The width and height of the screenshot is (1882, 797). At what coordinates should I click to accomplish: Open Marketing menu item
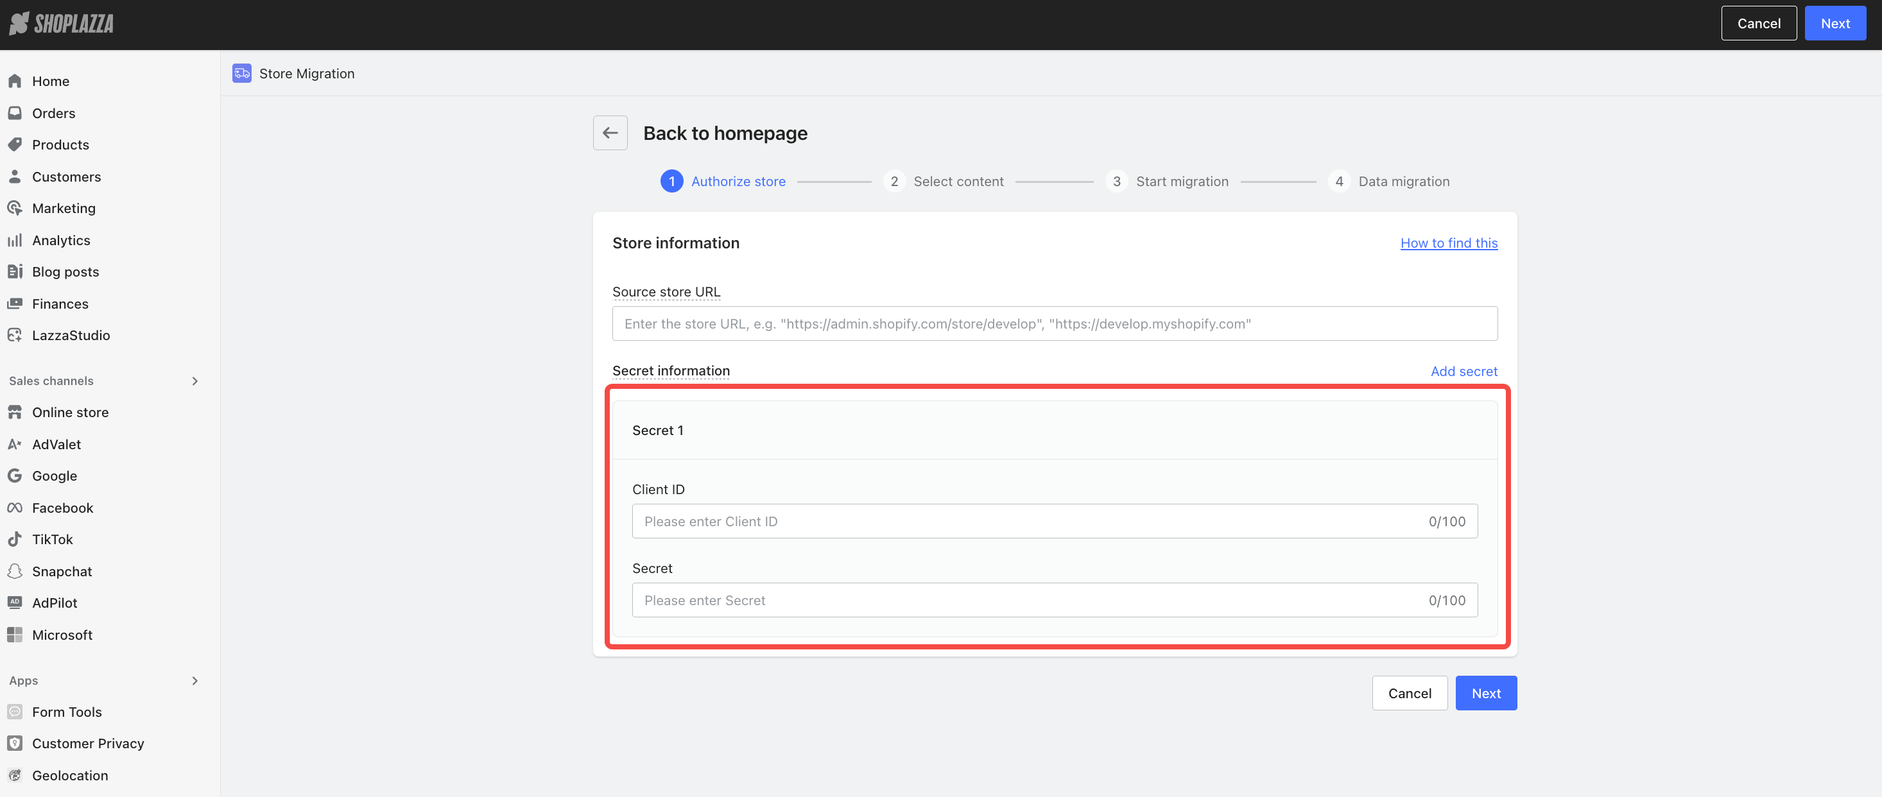pos(64,208)
